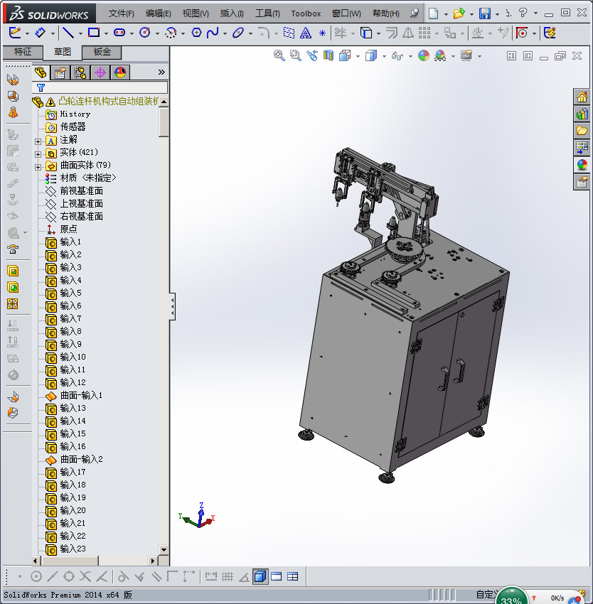Open the DimXpertManager tab icon
The width and height of the screenshot is (593, 604).
click(100, 72)
